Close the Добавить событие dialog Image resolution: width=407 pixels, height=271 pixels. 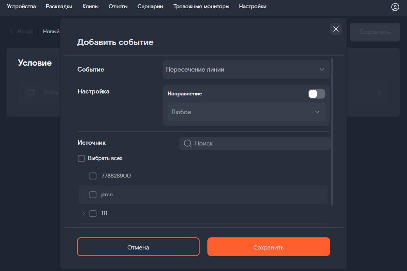point(336,29)
